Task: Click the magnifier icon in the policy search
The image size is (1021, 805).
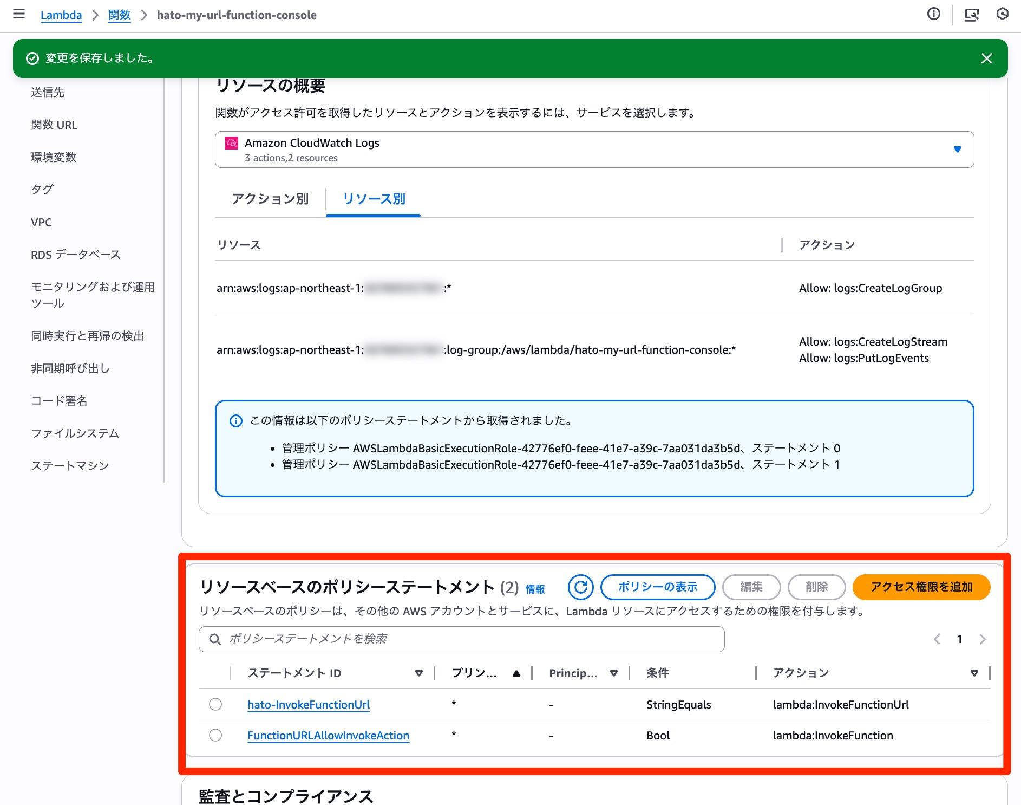Action: [215, 639]
